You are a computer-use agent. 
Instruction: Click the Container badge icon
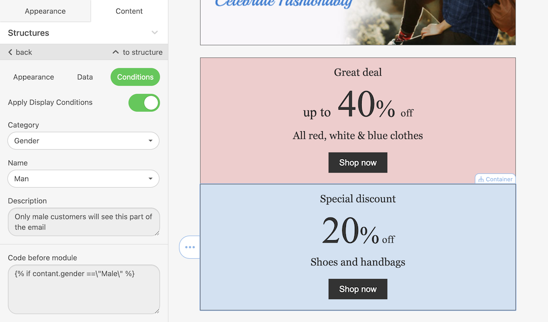(x=481, y=179)
